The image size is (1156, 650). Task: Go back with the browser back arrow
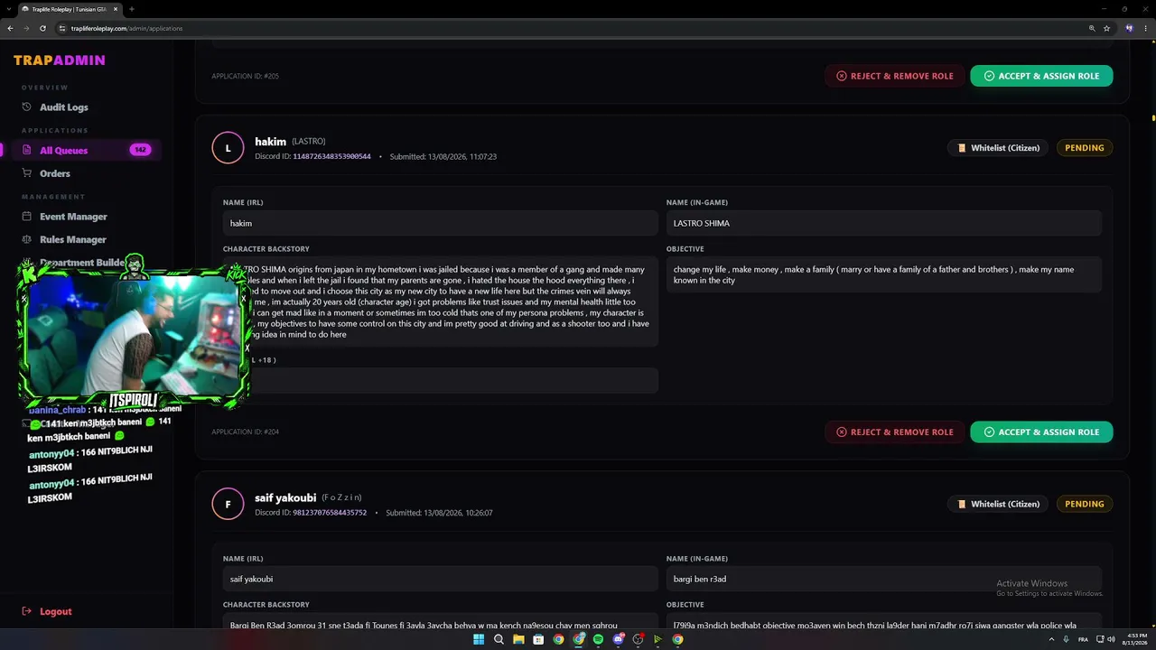point(10,28)
